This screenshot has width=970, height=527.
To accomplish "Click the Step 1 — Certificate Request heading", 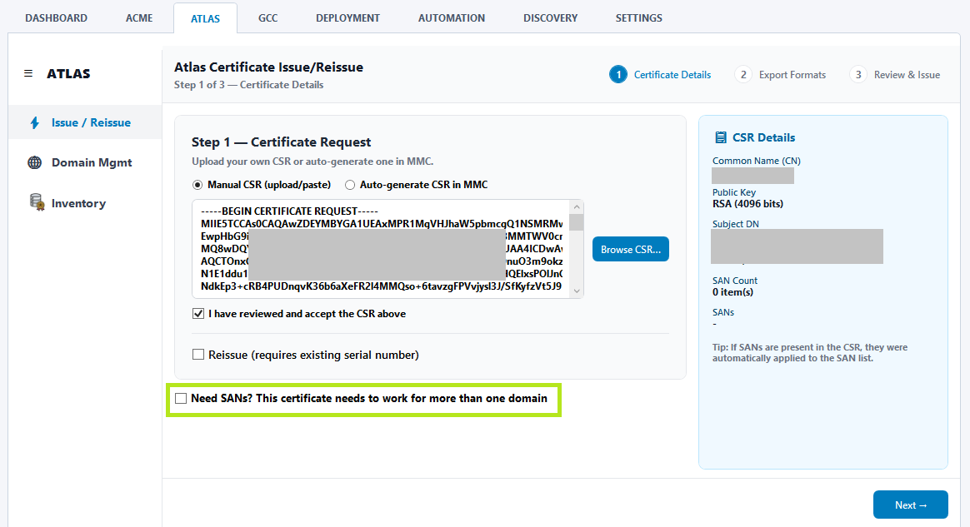I will (281, 142).
